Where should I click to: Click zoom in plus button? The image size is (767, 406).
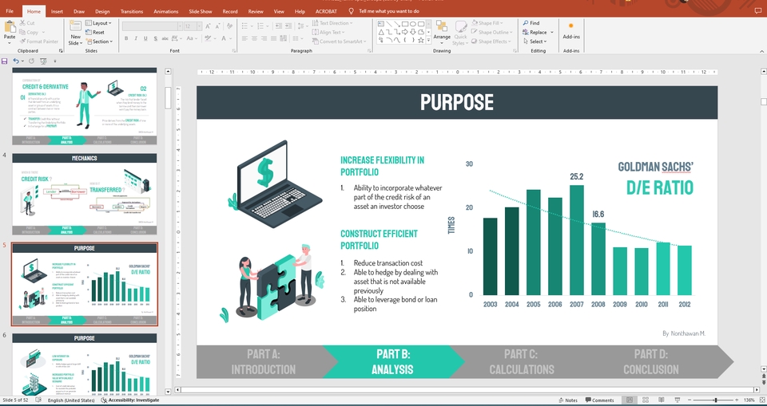(737, 400)
